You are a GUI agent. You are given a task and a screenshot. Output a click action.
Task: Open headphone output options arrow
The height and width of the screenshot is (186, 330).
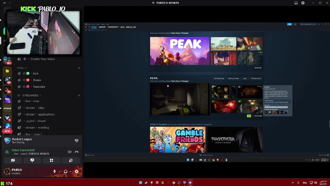tap(70, 172)
